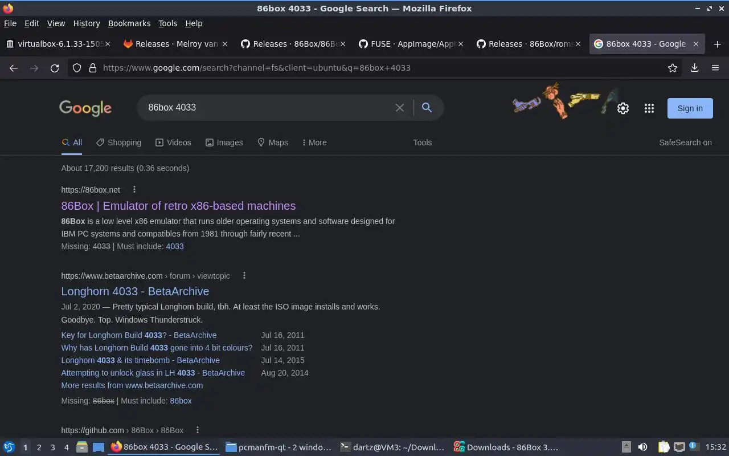Clear the Google search box
Screen dimensions: 729x456
pyautogui.click(x=400, y=108)
